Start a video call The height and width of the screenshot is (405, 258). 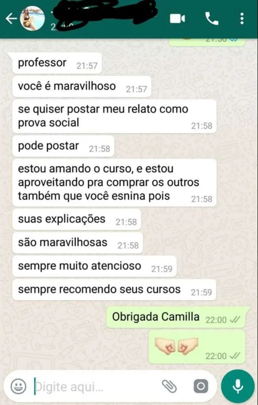click(178, 19)
